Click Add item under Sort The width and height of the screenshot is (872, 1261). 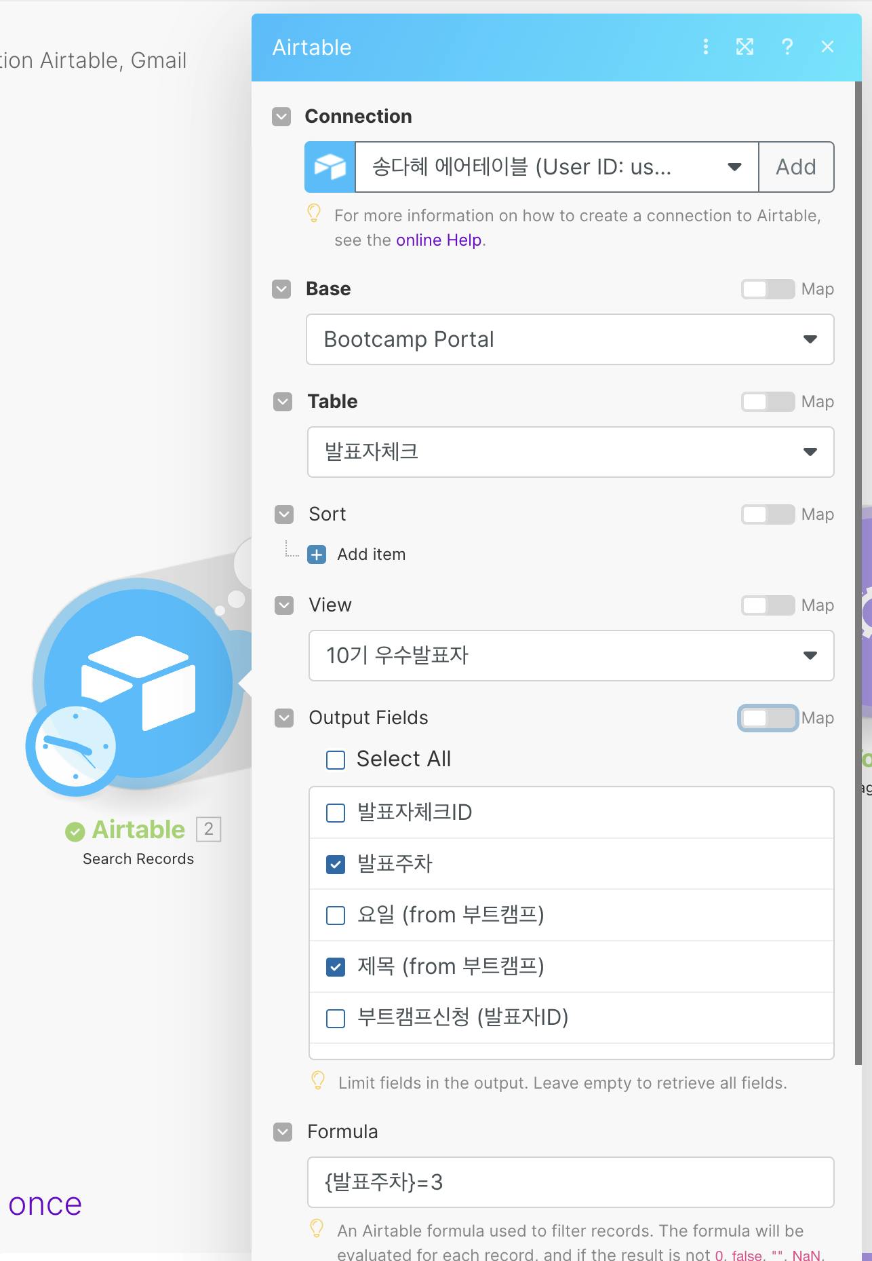[x=372, y=554]
